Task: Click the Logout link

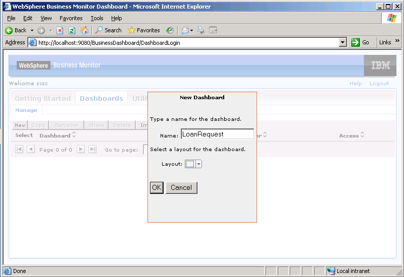Action: coord(379,83)
